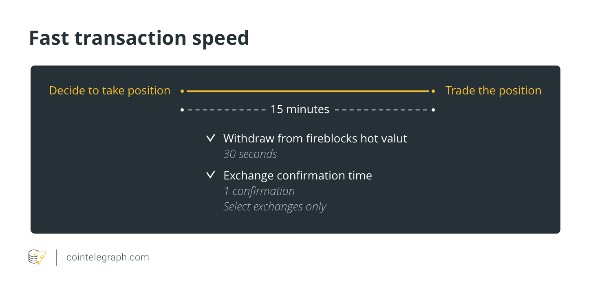Click the white right dot of dashed line
Viewport: 591px width, 293px height.
coord(433,110)
